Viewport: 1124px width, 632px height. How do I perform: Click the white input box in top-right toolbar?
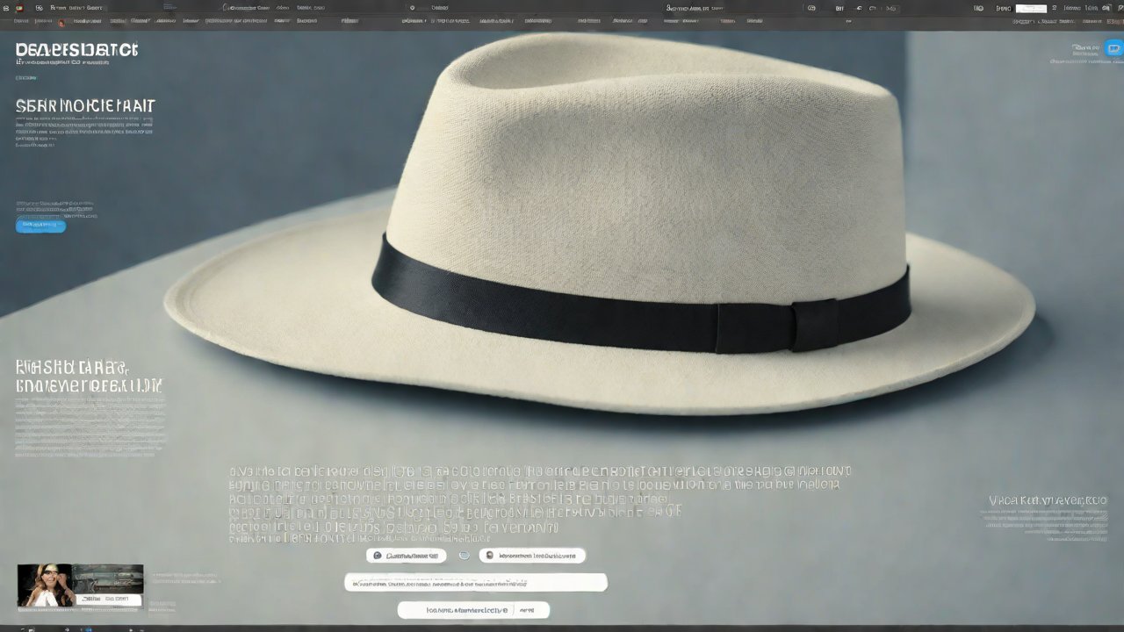[1031, 8]
